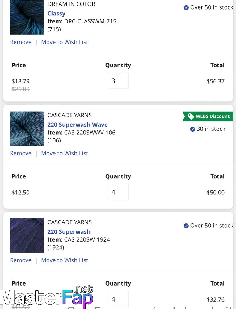The image size is (236, 309).
Task: Move Classy yarn to Wish List
Action: pyautogui.click(x=65, y=42)
